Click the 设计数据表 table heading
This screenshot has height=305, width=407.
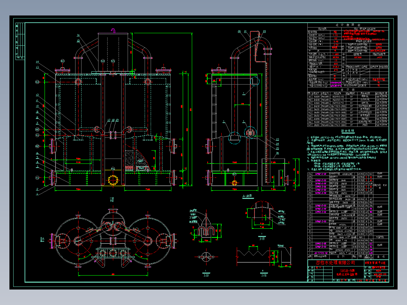point(348,25)
